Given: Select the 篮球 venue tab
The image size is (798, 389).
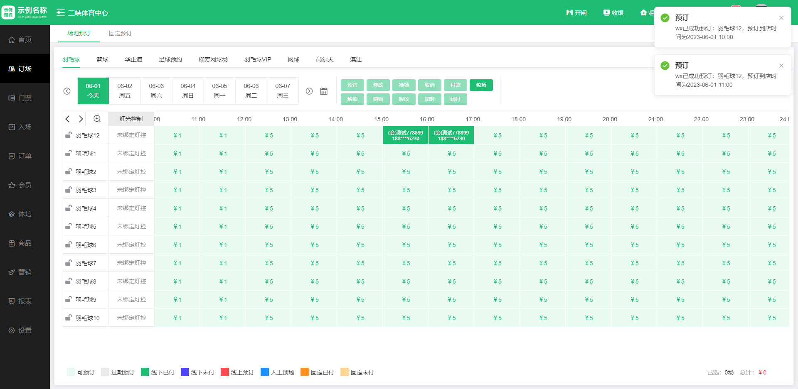Looking at the screenshot, I should pos(102,59).
